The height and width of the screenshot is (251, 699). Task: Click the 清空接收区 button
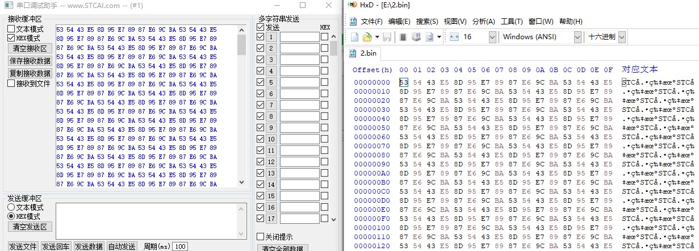[x=30, y=48]
